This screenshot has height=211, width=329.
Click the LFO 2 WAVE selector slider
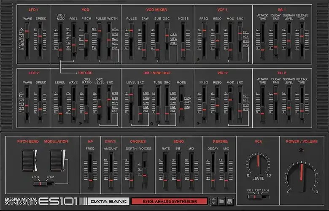(27, 104)
